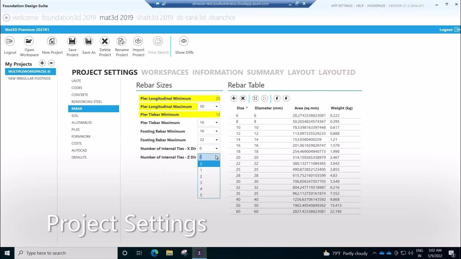Switch to the WORKSPACES tab

tap(165, 72)
